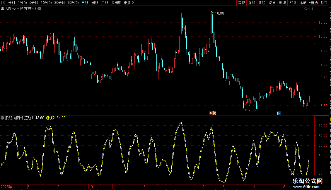The height and width of the screenshot is (190, 331).
Task: Switch to 日线 daily chart
Action: [x=85, y=3]
